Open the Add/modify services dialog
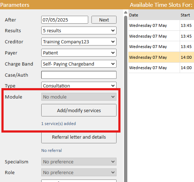 pyautogui.click(x=79, y=110)
